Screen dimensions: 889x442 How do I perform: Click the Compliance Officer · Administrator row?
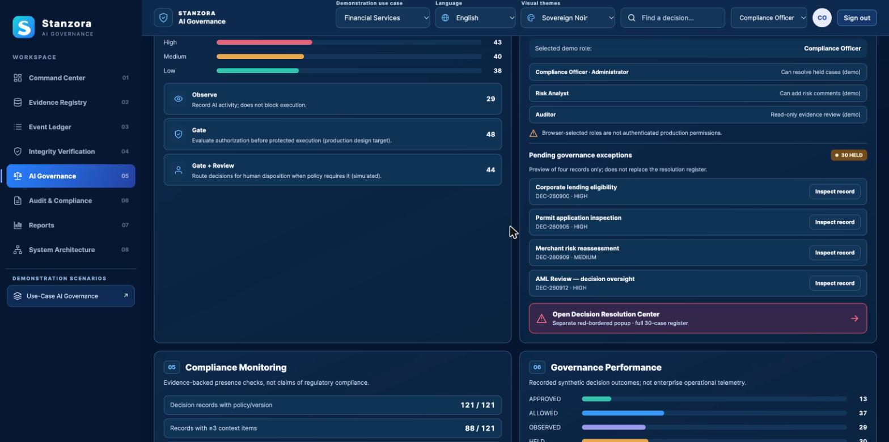(698, 72)
